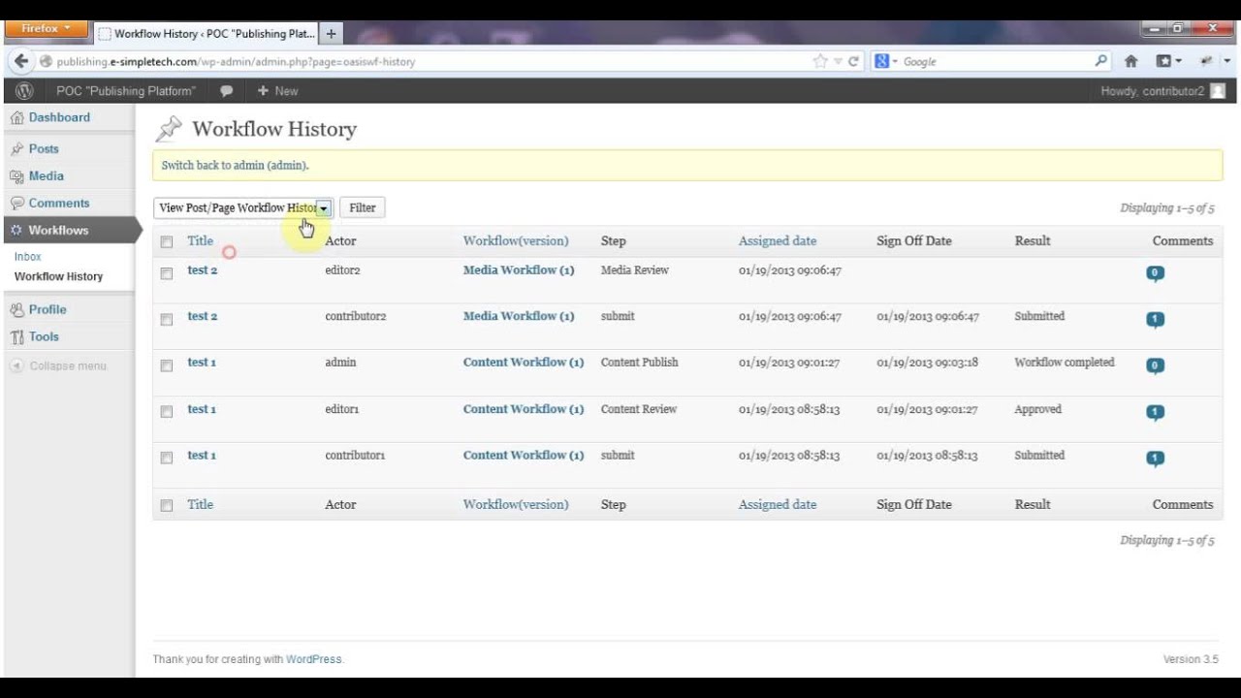The image size is (1241, 698).
Task: Reload the page with the refresh icon
Action: (x=853, y=61)
